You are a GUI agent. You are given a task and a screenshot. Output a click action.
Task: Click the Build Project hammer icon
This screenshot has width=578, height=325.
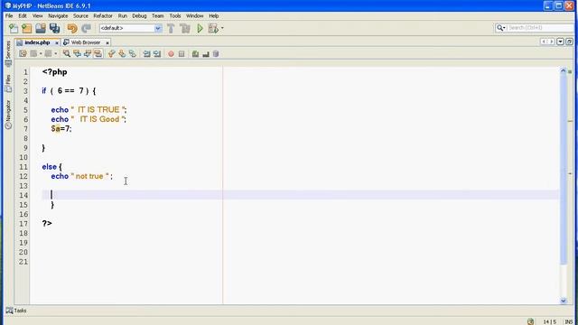[x=171, y=28]
